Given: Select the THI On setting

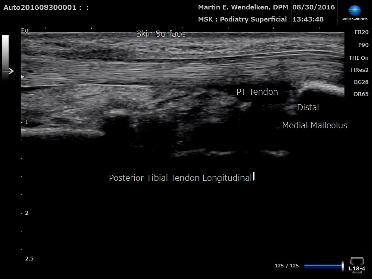Looking at the screenshot, I should click(x=358, y=58).
